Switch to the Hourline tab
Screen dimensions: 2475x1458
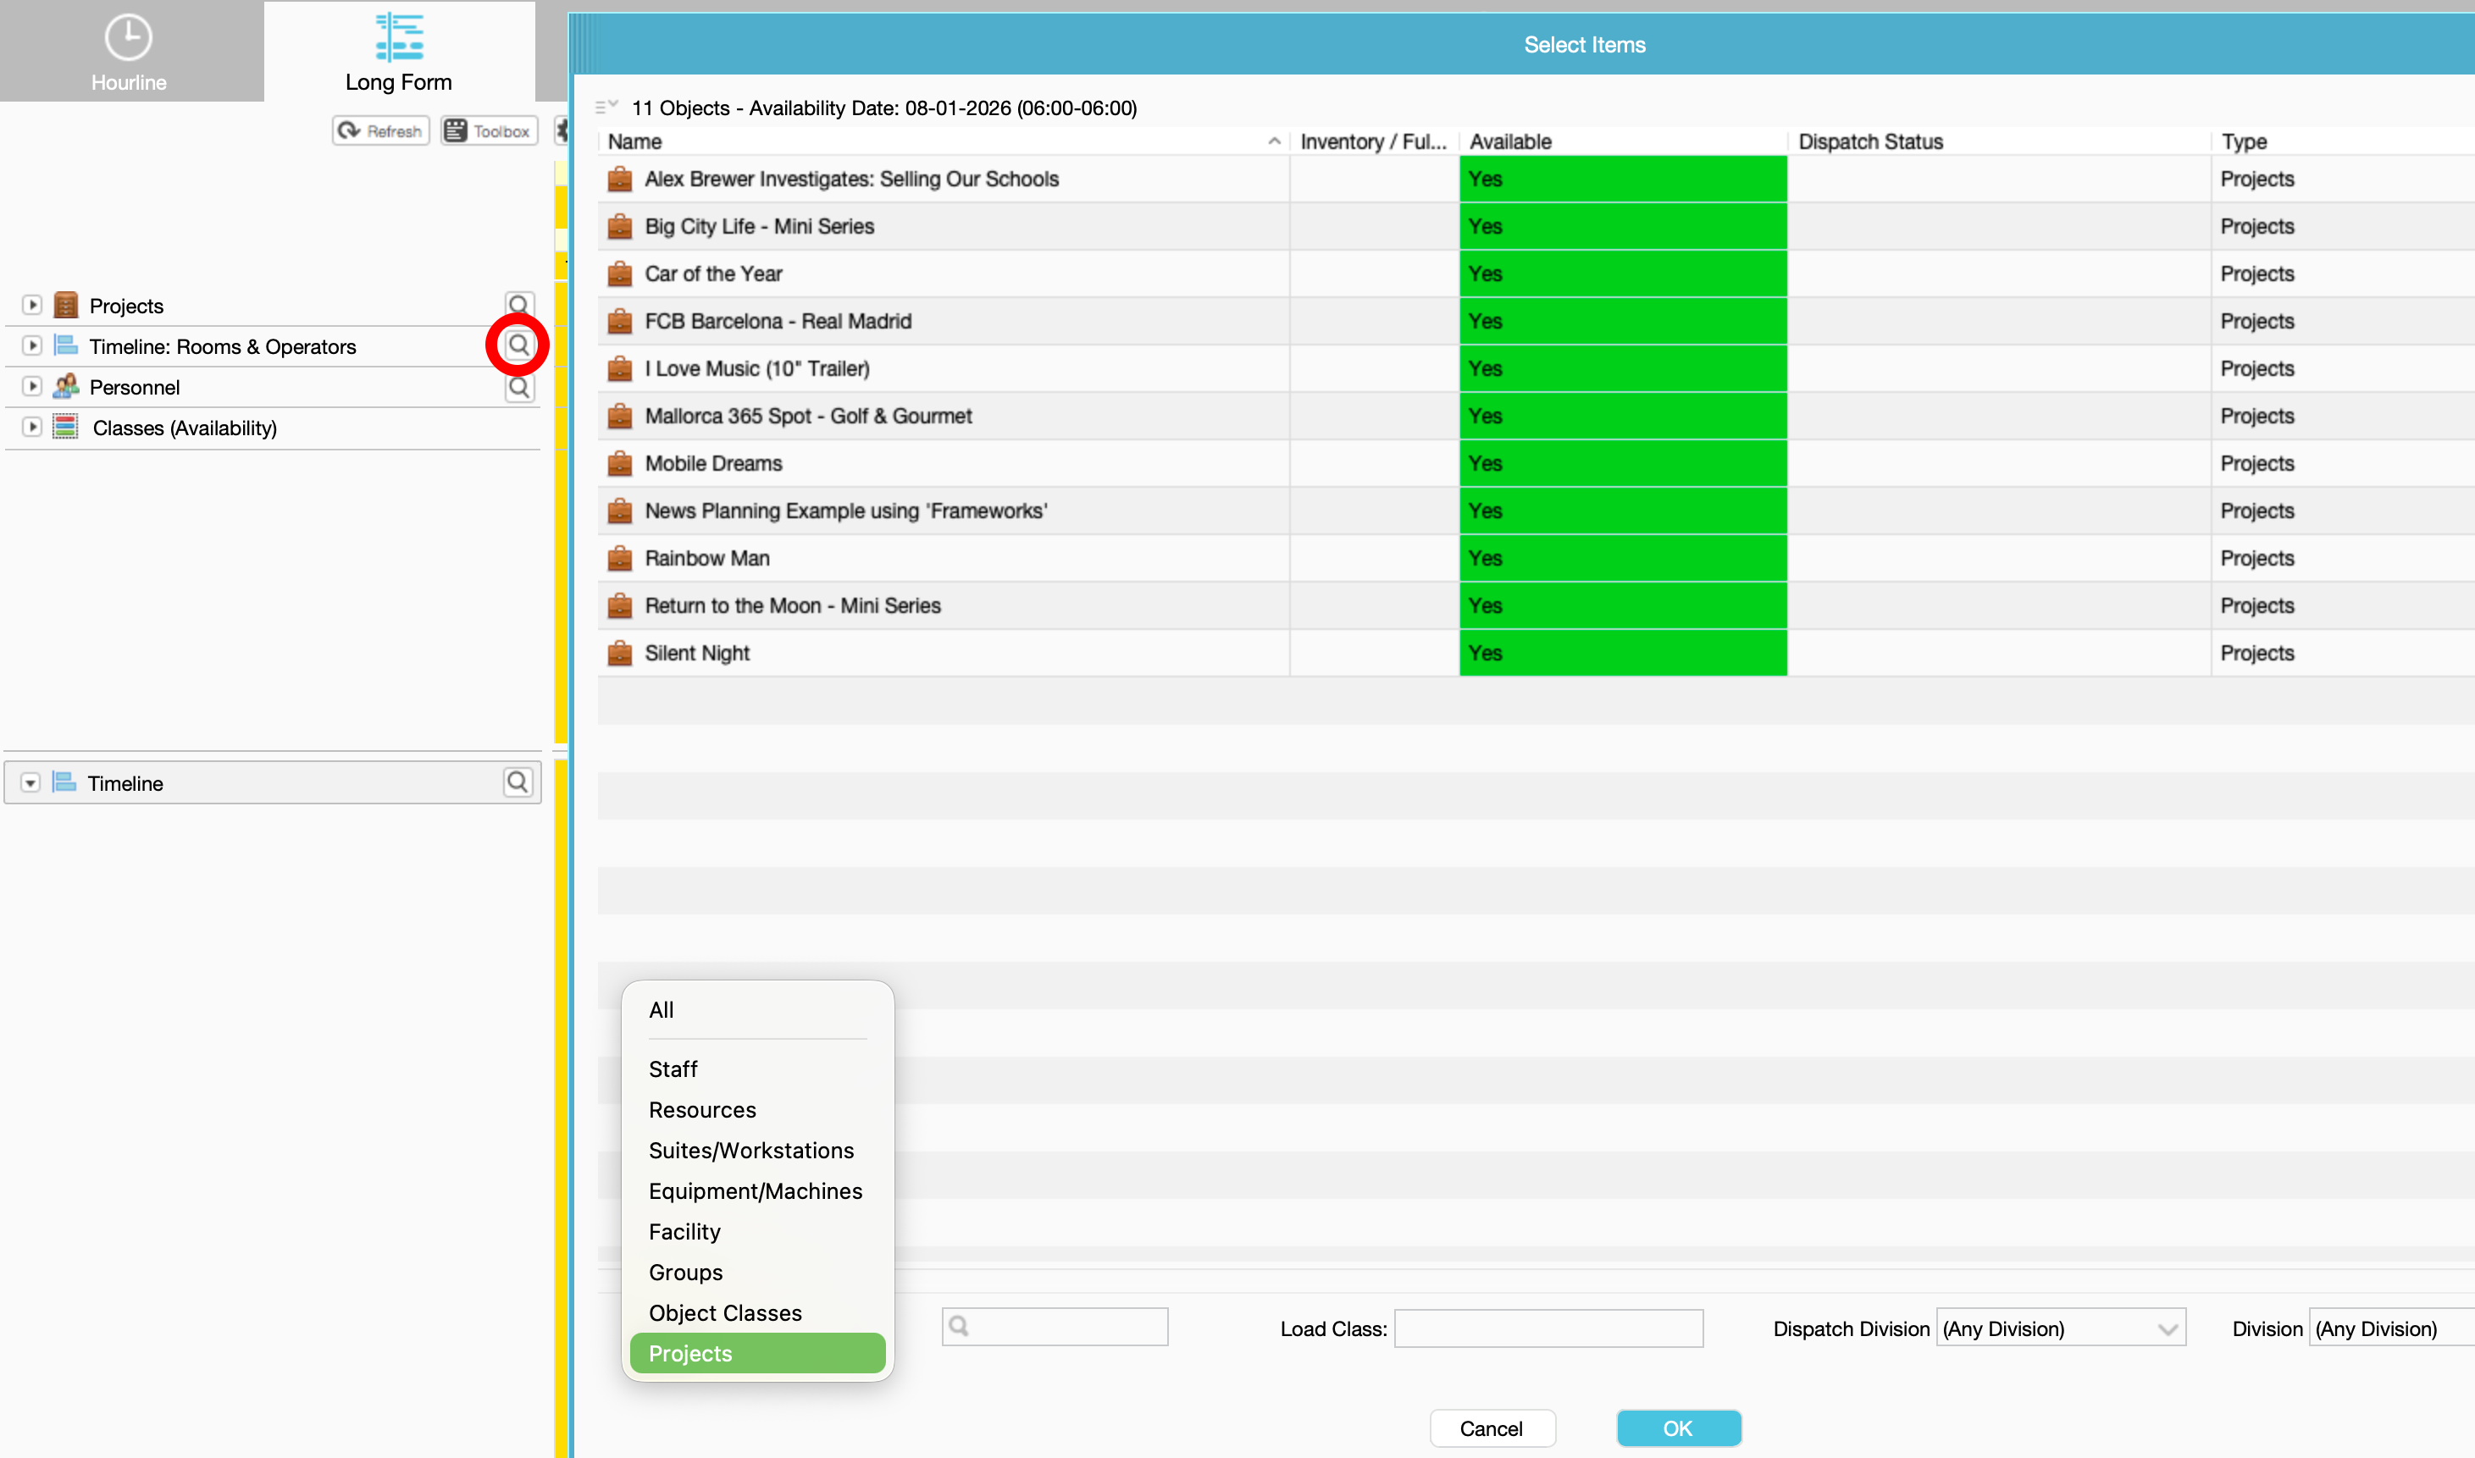129,51
